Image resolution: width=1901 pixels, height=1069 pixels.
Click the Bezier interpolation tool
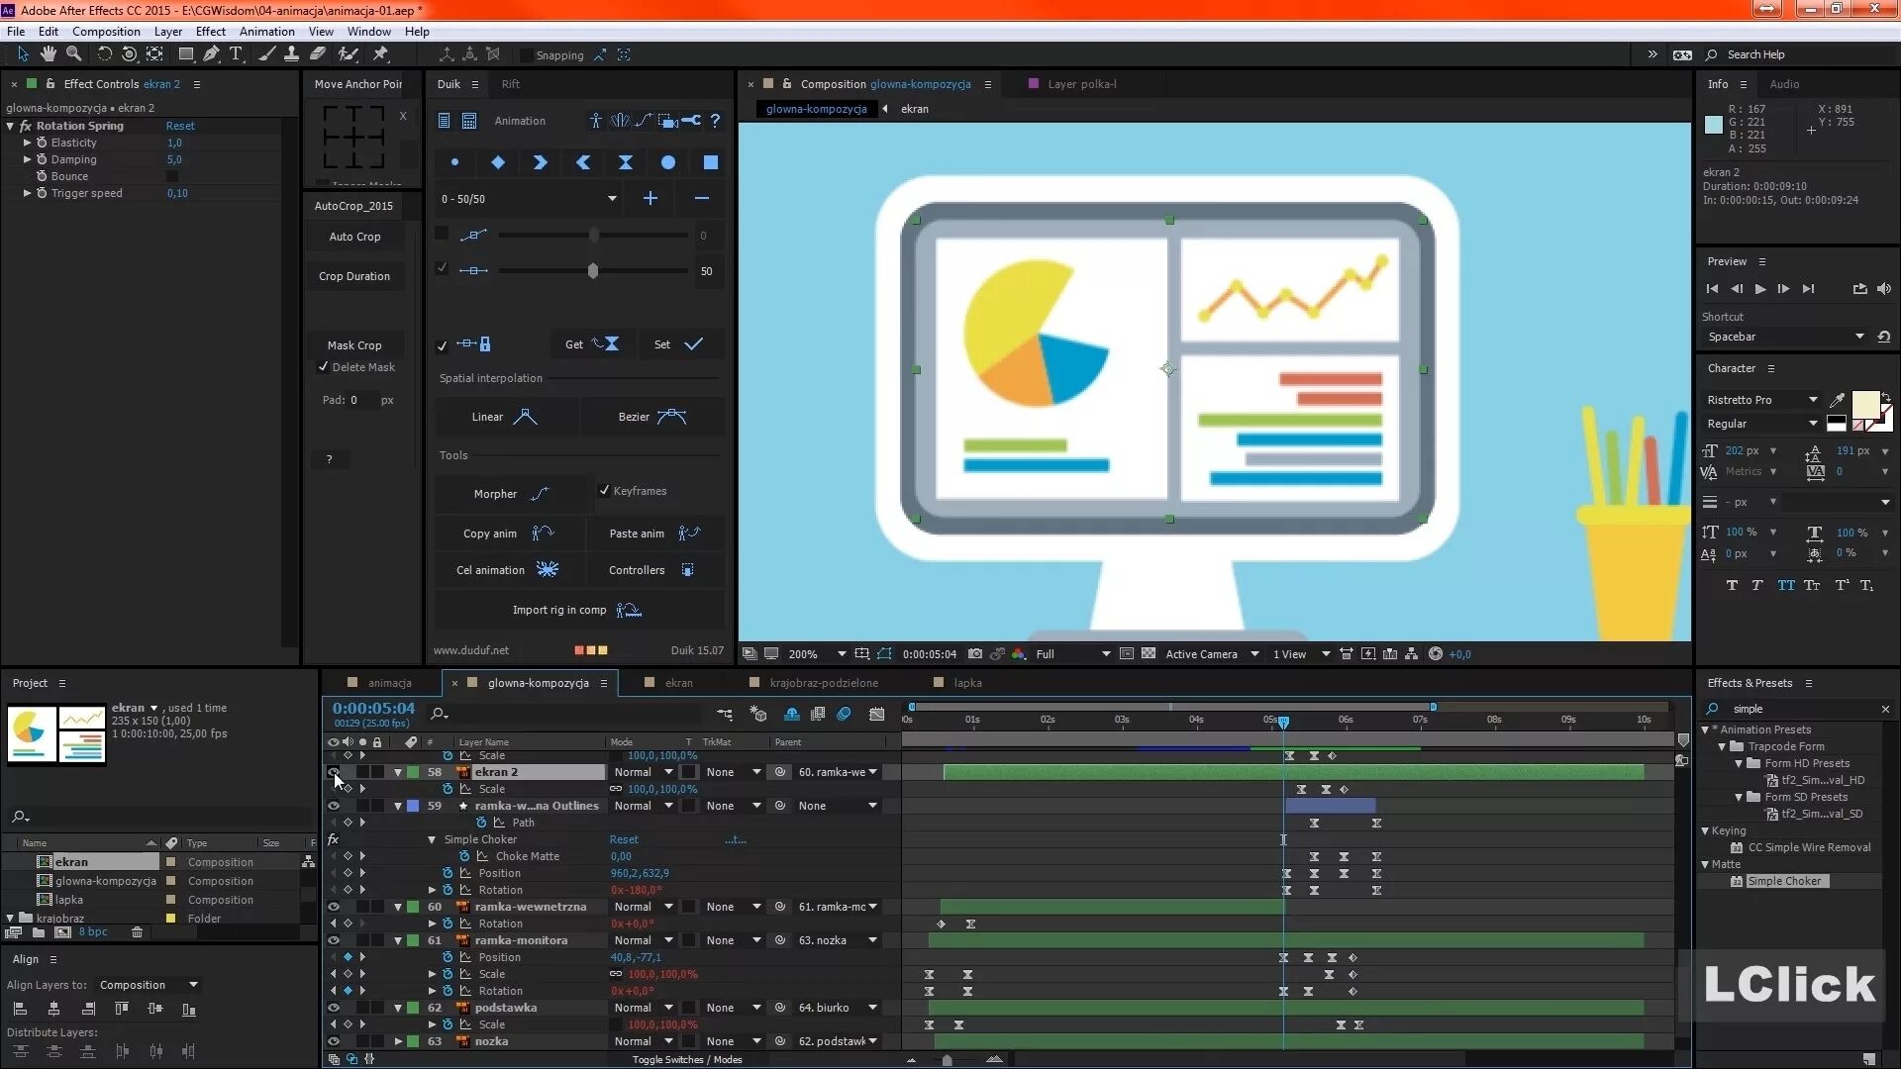[650, 415]
